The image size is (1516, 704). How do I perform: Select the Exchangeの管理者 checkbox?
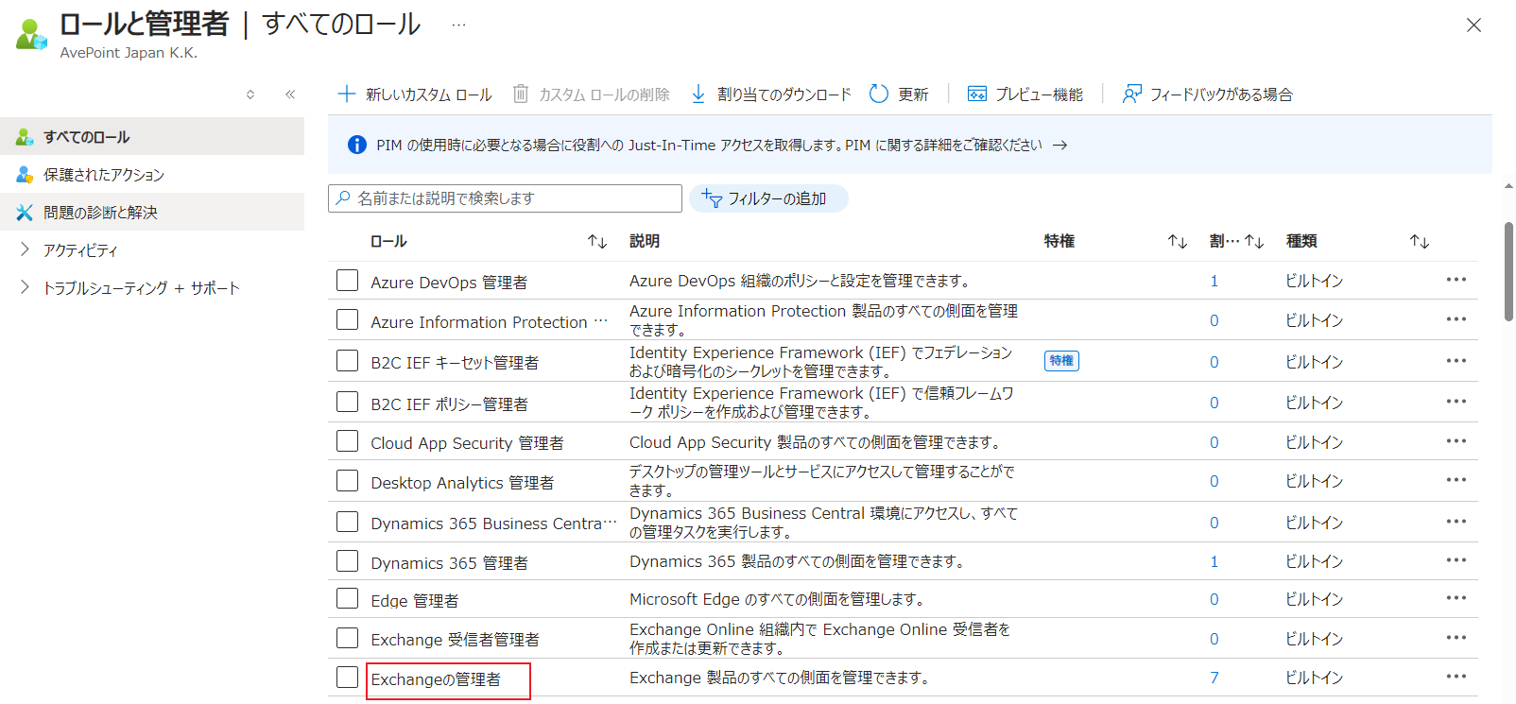(348, 678)
